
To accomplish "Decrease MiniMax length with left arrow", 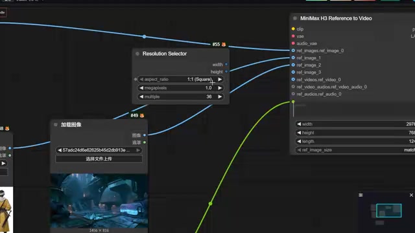I will pyautogui.click(x=299, y=141).
